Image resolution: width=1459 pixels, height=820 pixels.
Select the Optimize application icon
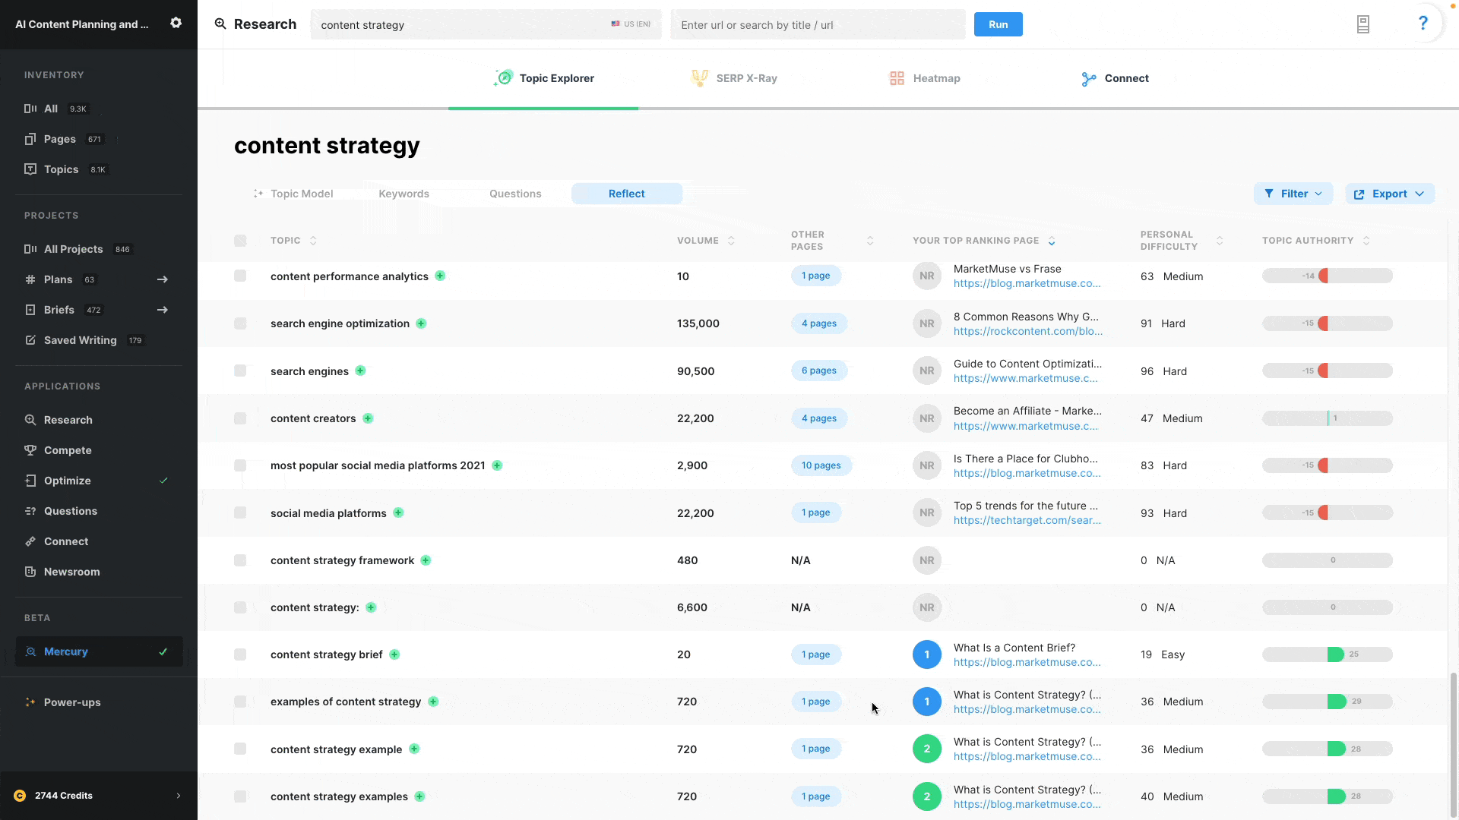tap(29, 480)
